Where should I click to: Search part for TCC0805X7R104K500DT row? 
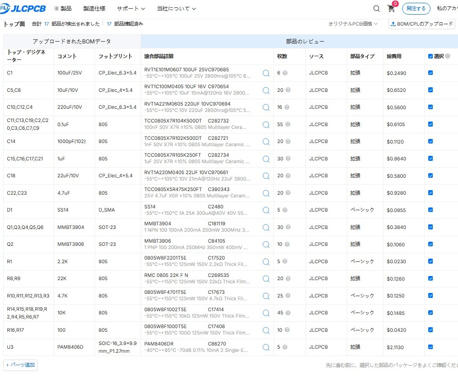pos(266,125)
